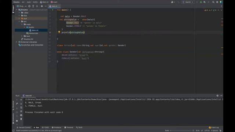
Task: Open the Build tool window
Action: (79, 128)
